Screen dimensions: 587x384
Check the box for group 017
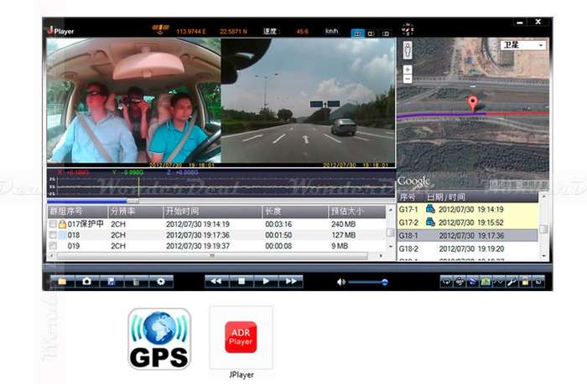tap(53, 223)
